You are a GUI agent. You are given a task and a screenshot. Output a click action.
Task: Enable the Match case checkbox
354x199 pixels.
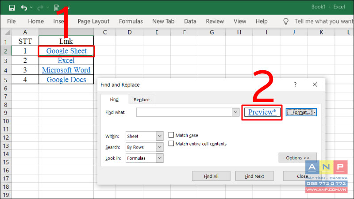171,135
